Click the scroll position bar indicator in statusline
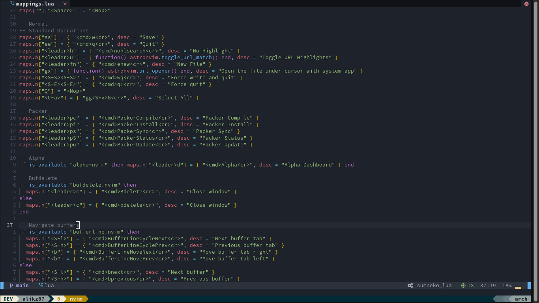 tap(518, 288)
